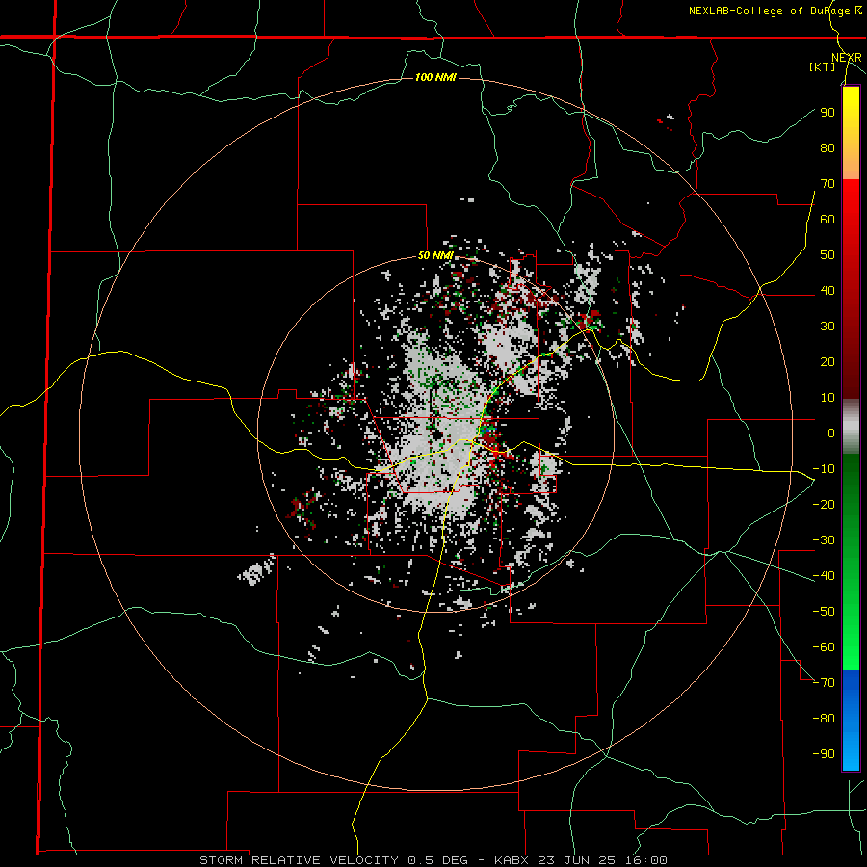
Task: Click the 20 value on velocity scale
Action: click(828, 361)
